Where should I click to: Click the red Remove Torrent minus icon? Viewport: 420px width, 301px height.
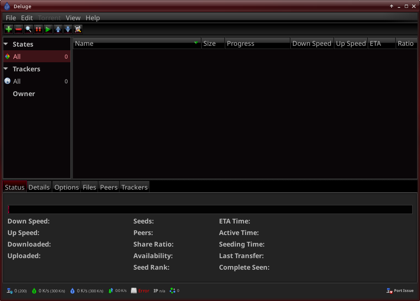[19, 29]
